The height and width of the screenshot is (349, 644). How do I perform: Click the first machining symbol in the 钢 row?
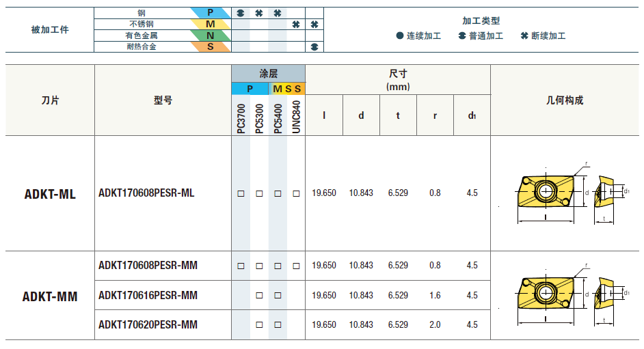[x=241, y=13]
